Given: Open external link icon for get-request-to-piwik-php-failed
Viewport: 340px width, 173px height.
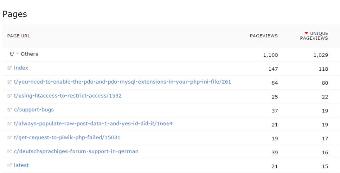Looking at the screenshot, I should point(9,137).
